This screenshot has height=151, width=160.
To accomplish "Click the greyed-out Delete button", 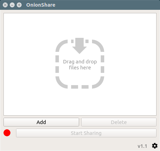I will pos(119,122).
